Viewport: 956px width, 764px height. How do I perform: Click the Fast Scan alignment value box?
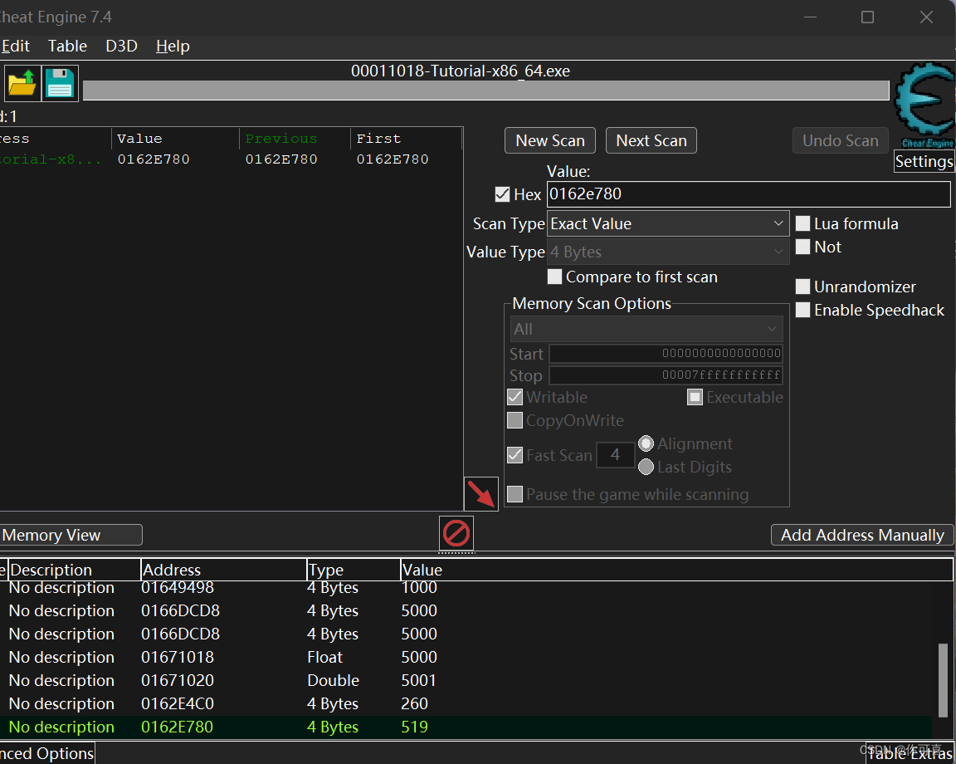coord(615,454)
